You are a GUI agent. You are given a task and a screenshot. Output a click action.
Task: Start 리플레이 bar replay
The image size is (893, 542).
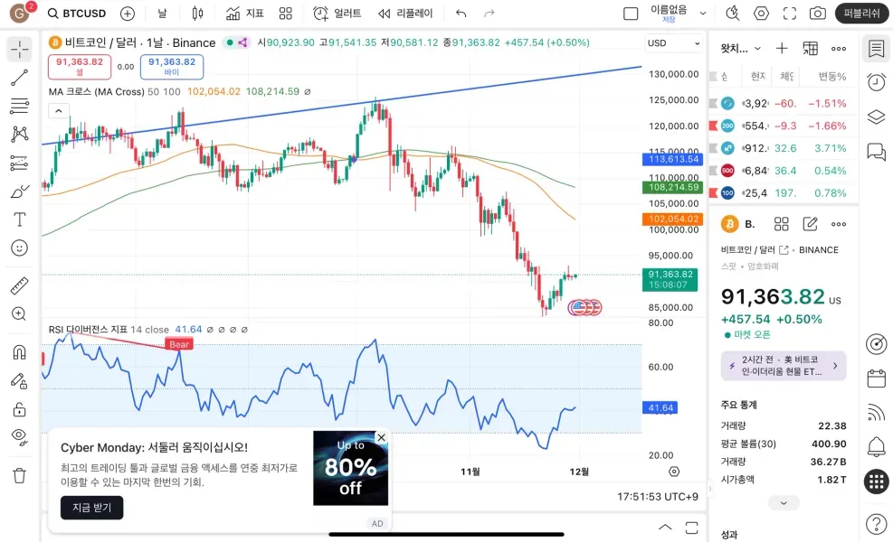click(405, 13)
